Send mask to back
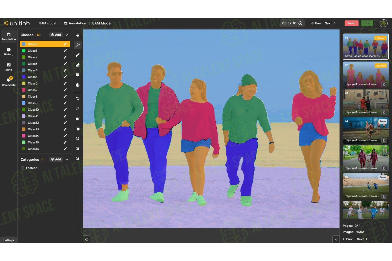The width and height of the screenshot is (392, 261). click(78, 129)
